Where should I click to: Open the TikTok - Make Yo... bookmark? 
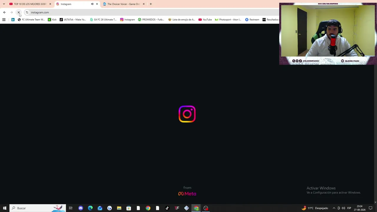(x=73, y=20)
